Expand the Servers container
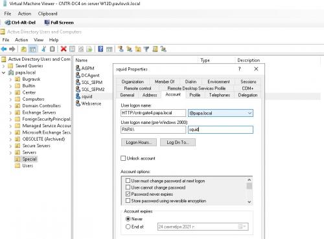324x239 pixels. pos(10,152)
